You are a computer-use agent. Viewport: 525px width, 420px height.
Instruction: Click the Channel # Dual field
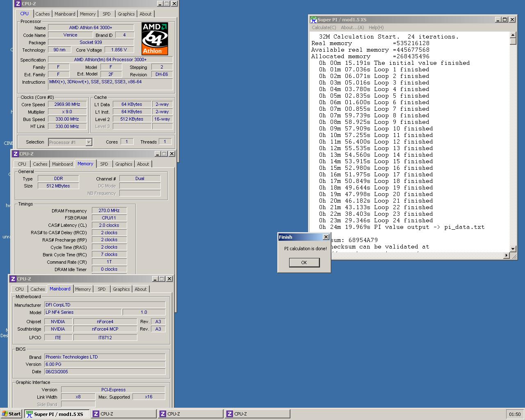[x=140, y=178]
